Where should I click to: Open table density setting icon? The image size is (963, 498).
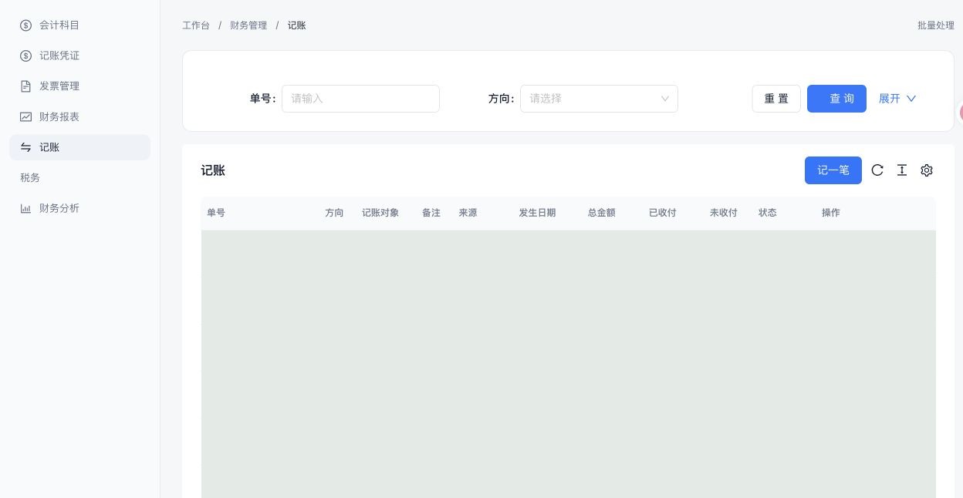click(902, 170)
